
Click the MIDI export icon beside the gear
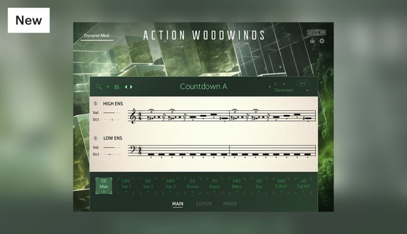[312, 41]
